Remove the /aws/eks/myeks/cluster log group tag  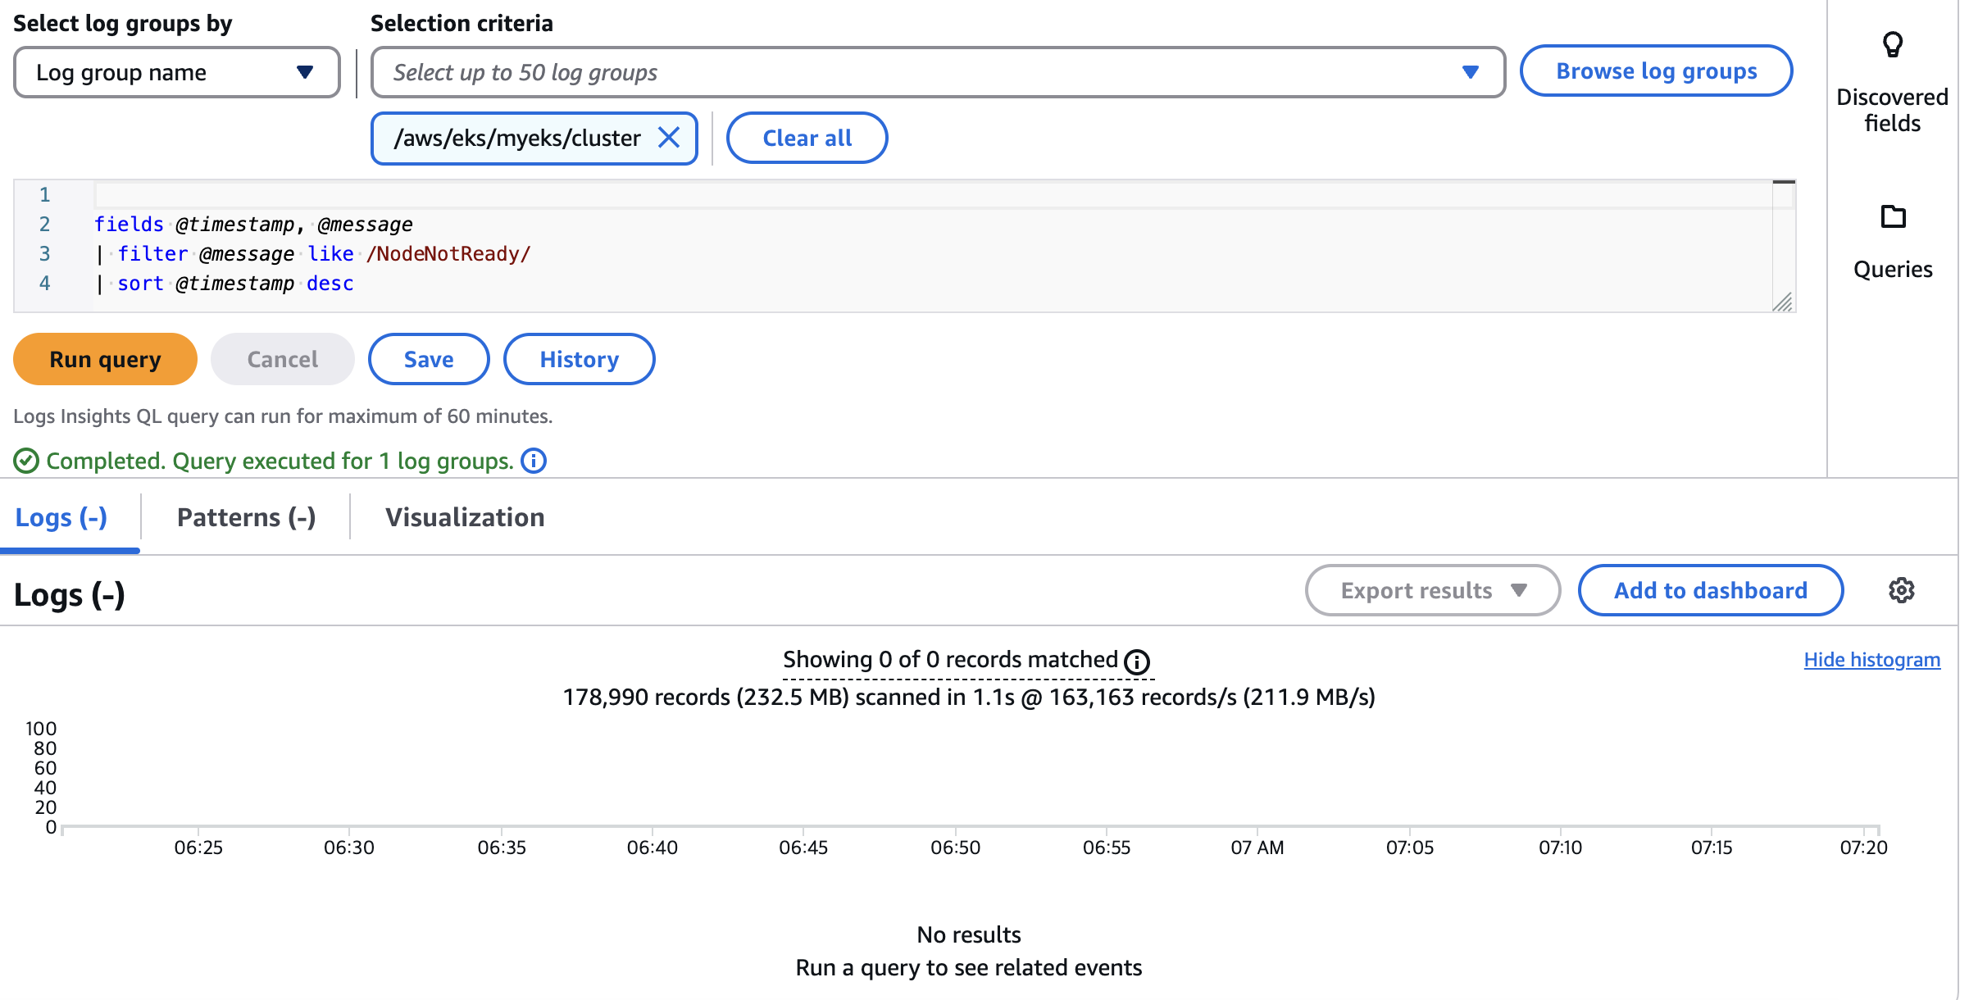point(669,138)
